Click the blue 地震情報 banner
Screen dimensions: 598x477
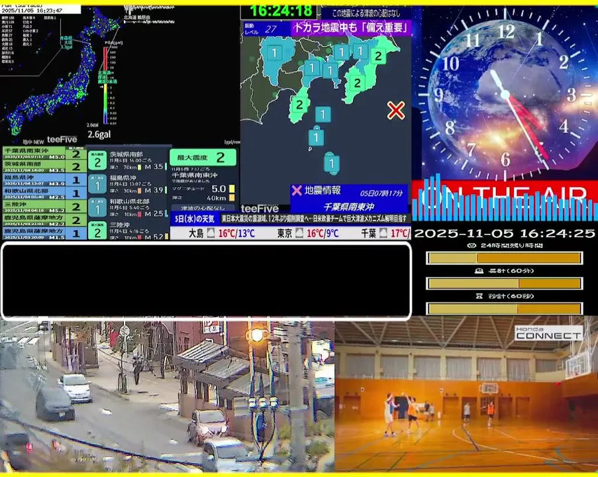349,199
